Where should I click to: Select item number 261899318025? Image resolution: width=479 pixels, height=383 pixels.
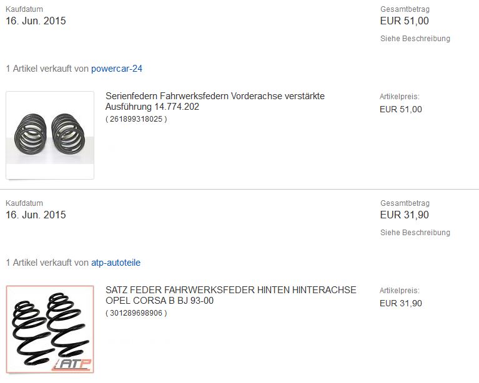[x=136, y=119]
